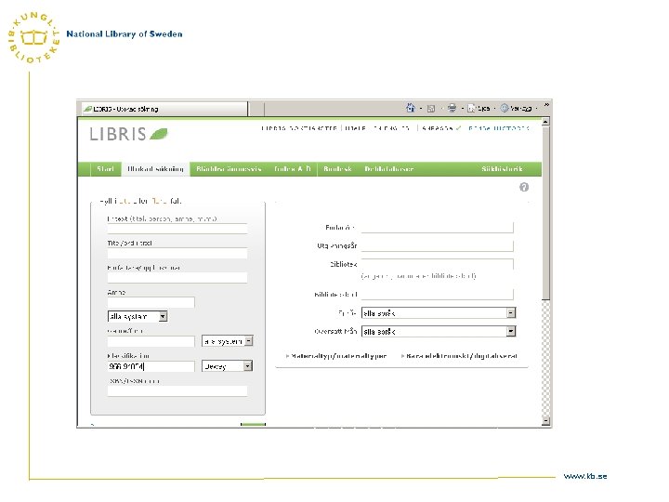Expand the Bara elektroniskt/digitaliserat section
Image resolution: width=669 pixels, height=502 pixels.
coord(459,355)
